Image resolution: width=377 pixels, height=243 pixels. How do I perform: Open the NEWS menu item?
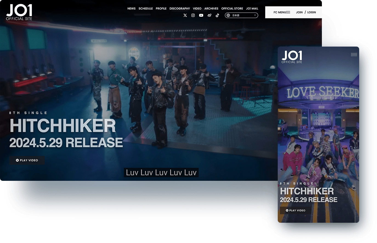(x=131, y=8)
